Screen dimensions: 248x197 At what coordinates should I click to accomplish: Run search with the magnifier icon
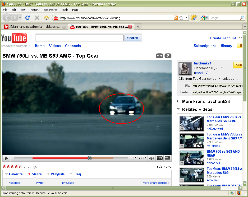[242, 18]
